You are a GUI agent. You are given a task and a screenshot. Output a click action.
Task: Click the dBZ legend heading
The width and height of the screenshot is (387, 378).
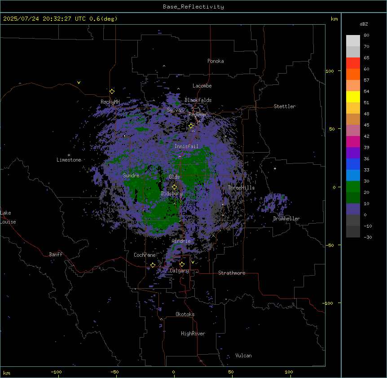coord(364,24)
